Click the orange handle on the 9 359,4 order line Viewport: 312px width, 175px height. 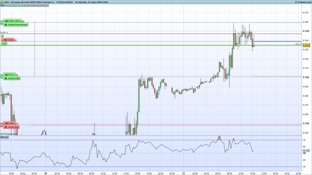point(35,23)
